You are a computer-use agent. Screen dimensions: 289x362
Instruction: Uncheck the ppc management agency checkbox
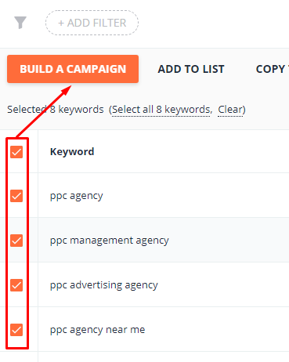(16, 241)
